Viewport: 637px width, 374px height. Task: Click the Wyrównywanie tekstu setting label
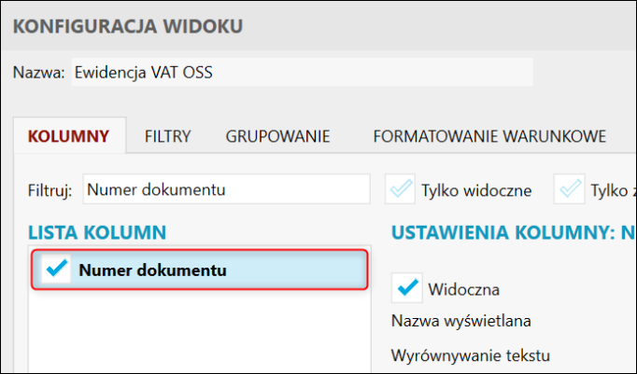[471, 355]
